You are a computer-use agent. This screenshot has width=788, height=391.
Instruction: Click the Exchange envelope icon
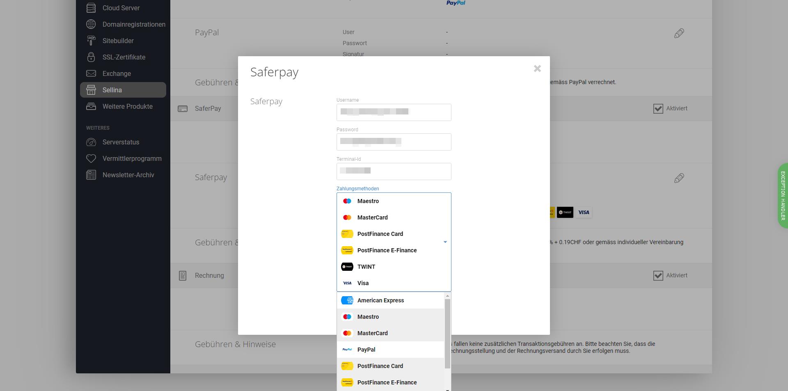tap(91, 73)
